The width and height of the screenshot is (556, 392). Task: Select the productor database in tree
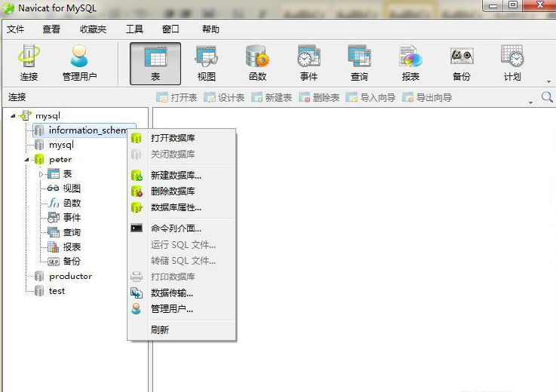[x=70, y=277]
